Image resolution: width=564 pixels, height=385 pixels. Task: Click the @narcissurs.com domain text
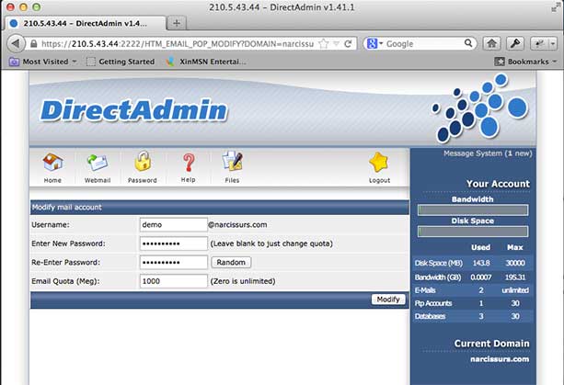pos(237,225)
